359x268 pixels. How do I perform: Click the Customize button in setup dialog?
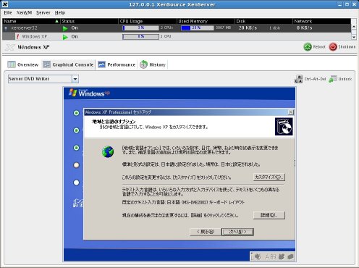(x=269, y=177)
